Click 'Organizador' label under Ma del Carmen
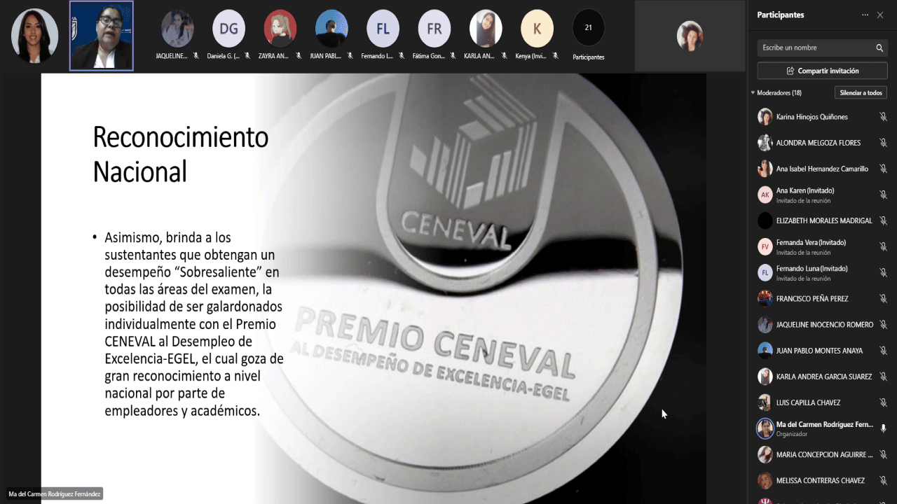The image size is (897, 504). tap(792, 434)
